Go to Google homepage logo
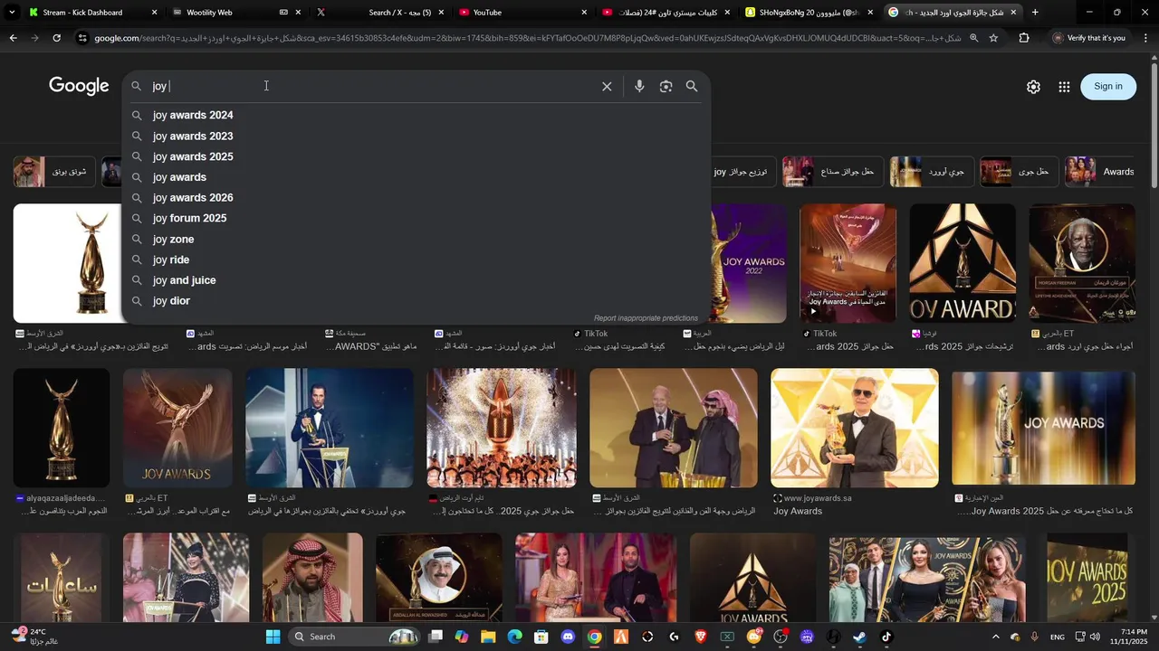This screenshot has height=651, width=1159. 79,86
